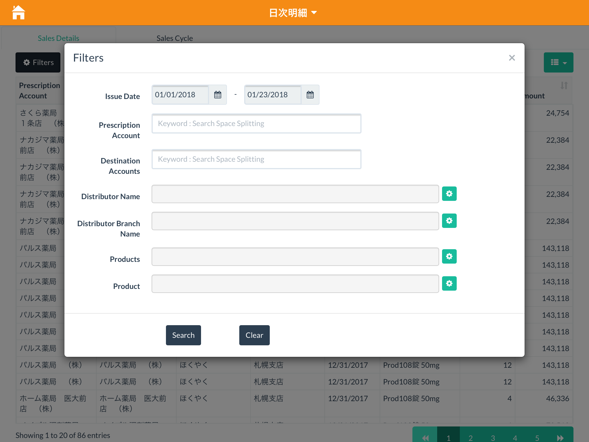Screen dimensions: 589x442
Task: Click the home icon in header
Action: [x=18, y=13]
